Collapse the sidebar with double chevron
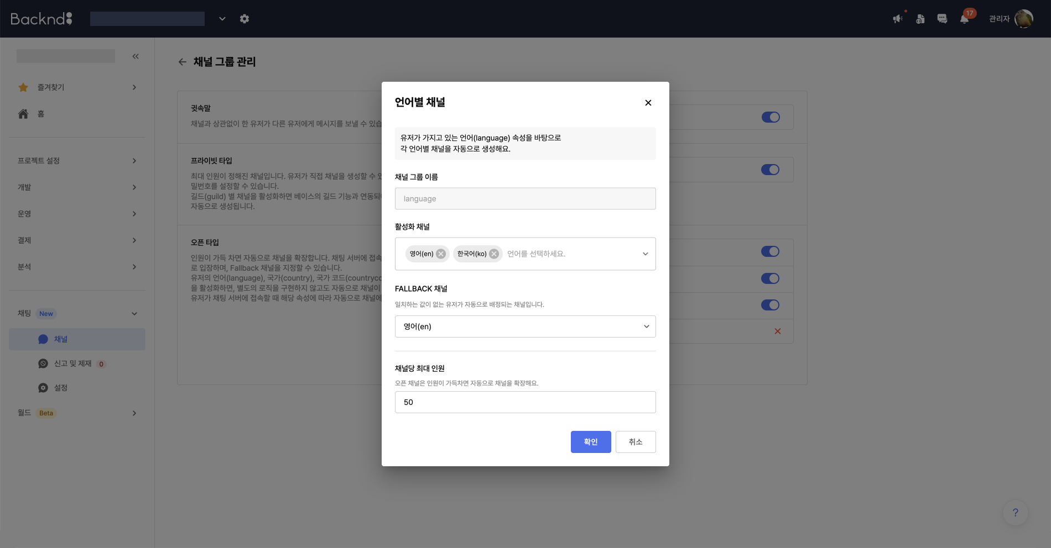This screenshot has width=1051, height=548. [x=136, y=56]
